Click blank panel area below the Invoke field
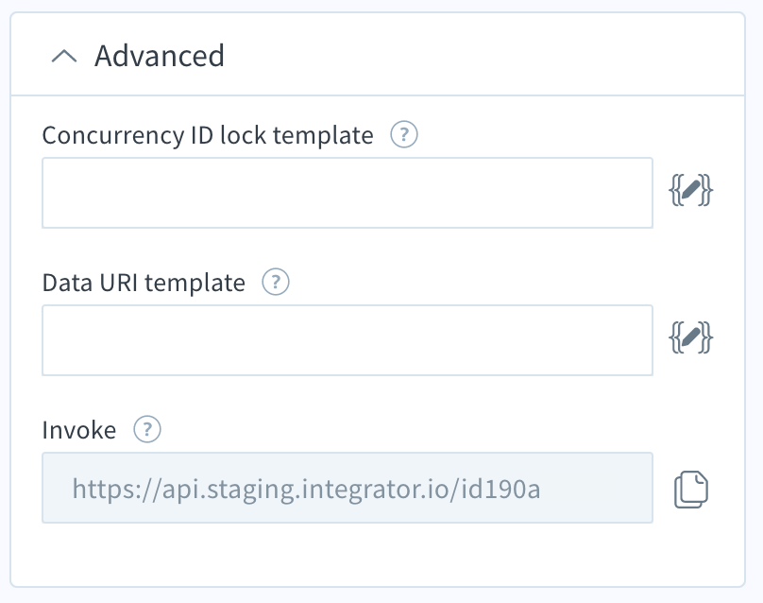The width and height of the screenshot is (763, 603). [378, 554]
